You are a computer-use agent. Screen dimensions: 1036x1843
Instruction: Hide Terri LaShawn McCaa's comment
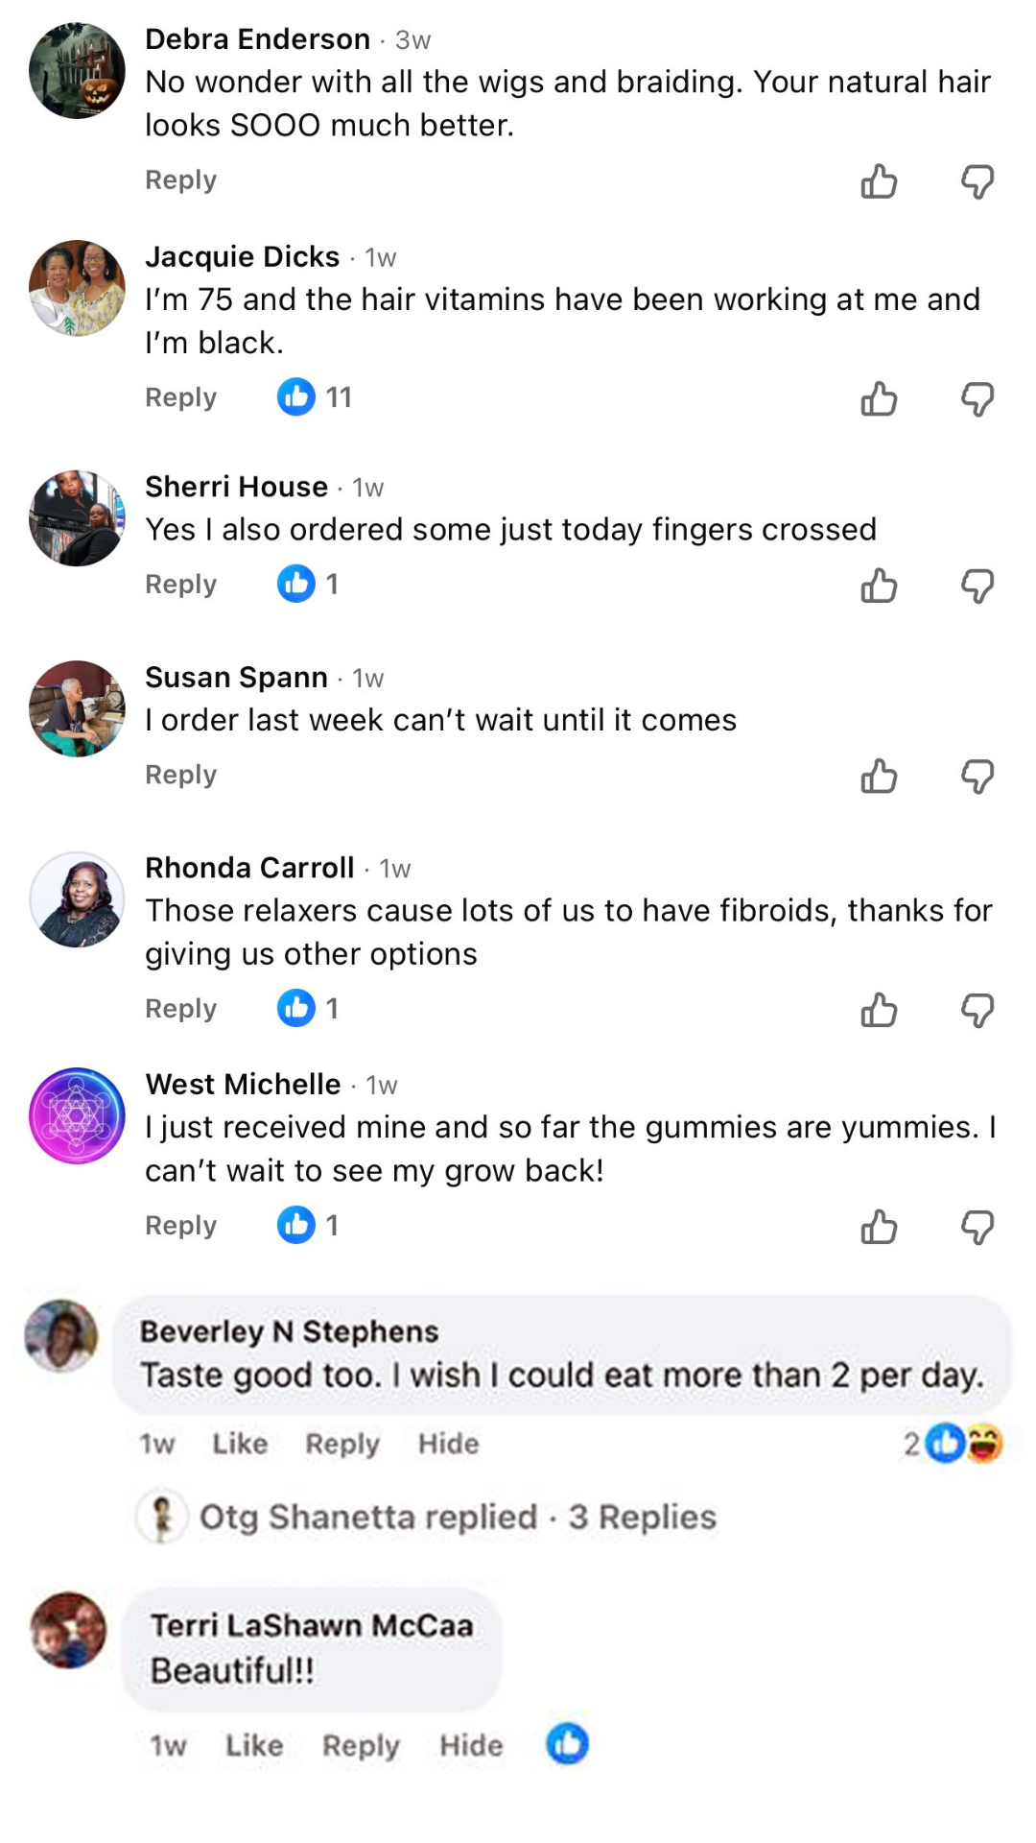471,1745
